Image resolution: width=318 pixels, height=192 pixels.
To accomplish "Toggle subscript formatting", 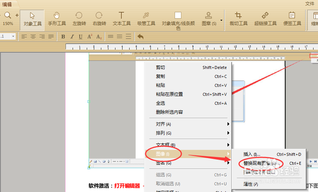I will click(99, 37).
